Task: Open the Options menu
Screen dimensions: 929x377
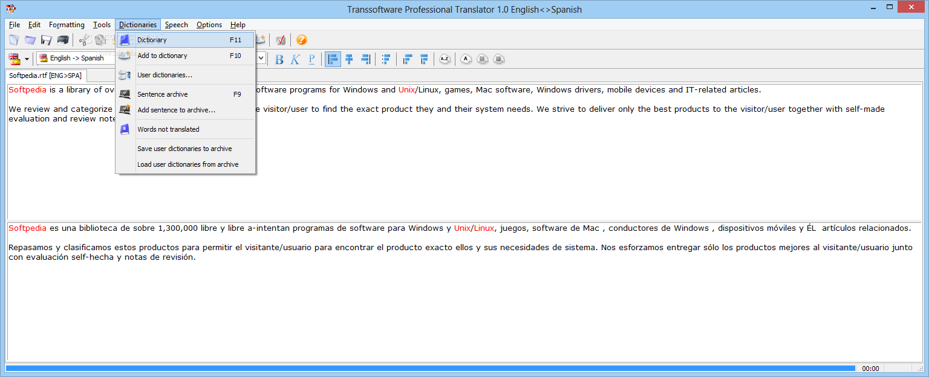Action: pos(209,25)
